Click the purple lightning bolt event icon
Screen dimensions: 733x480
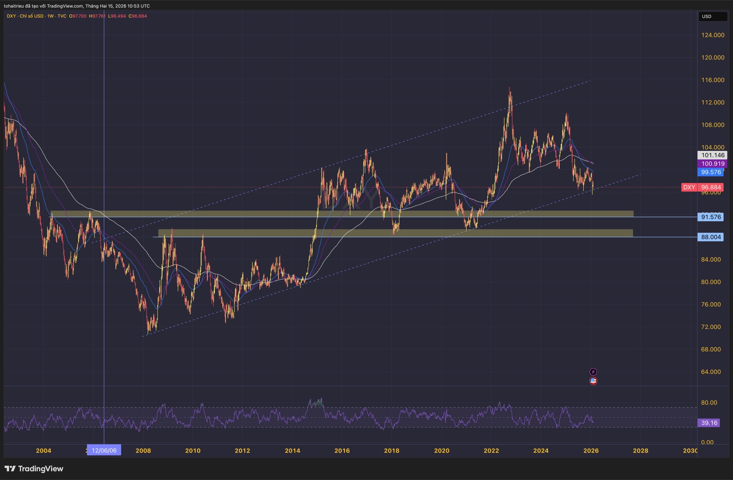tap(593, 372)
